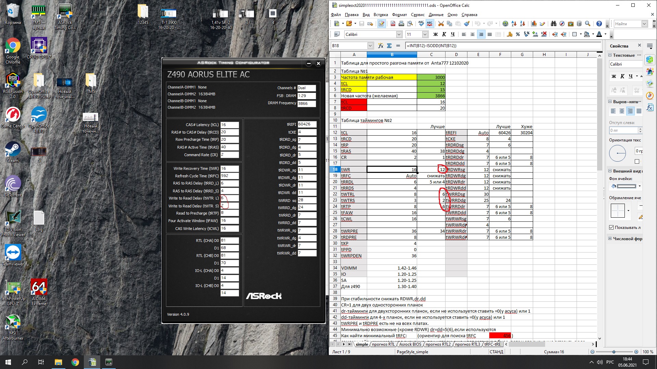Open the font size dropdown
The height and width of the screenshot is (369, 657).
point(425,34)
